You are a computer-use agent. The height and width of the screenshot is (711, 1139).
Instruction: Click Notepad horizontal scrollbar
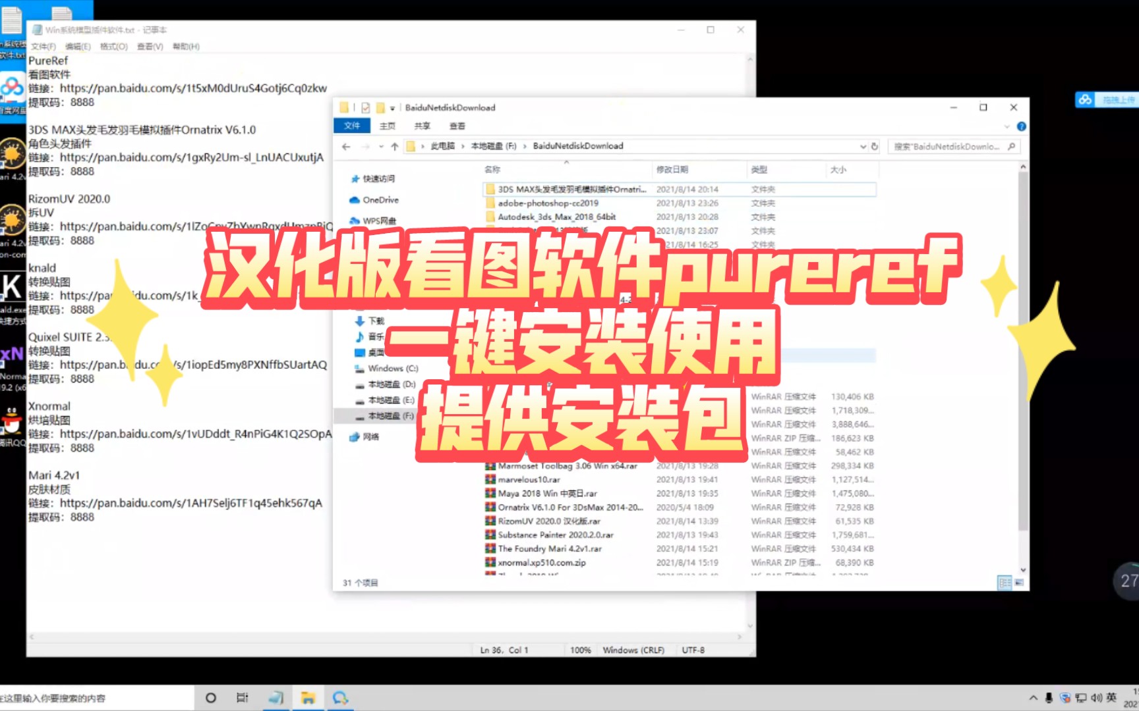pyautogui.click(x=386, y=637)
